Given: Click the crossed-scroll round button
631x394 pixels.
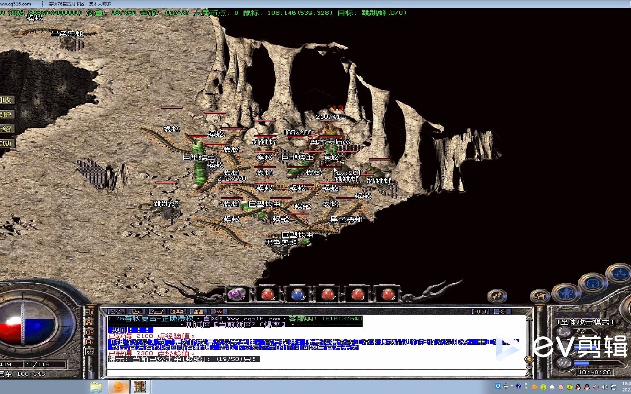Looking at the screenshot, I should 497,296.
